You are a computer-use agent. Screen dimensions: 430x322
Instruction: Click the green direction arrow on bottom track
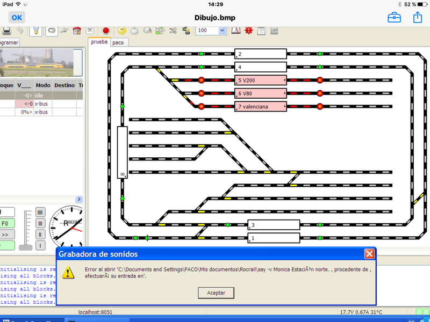(x=146, y=238)
